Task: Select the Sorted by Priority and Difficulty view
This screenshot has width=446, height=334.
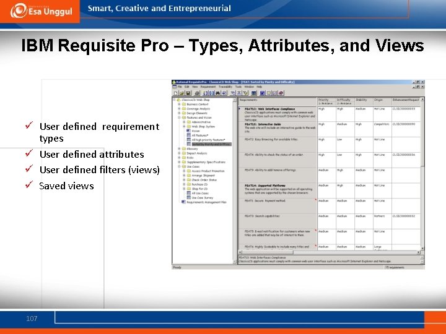Action: pos(211,144)
